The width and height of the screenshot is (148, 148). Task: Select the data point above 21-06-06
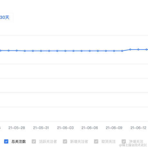pyautogui.click(x=90, y=51)
